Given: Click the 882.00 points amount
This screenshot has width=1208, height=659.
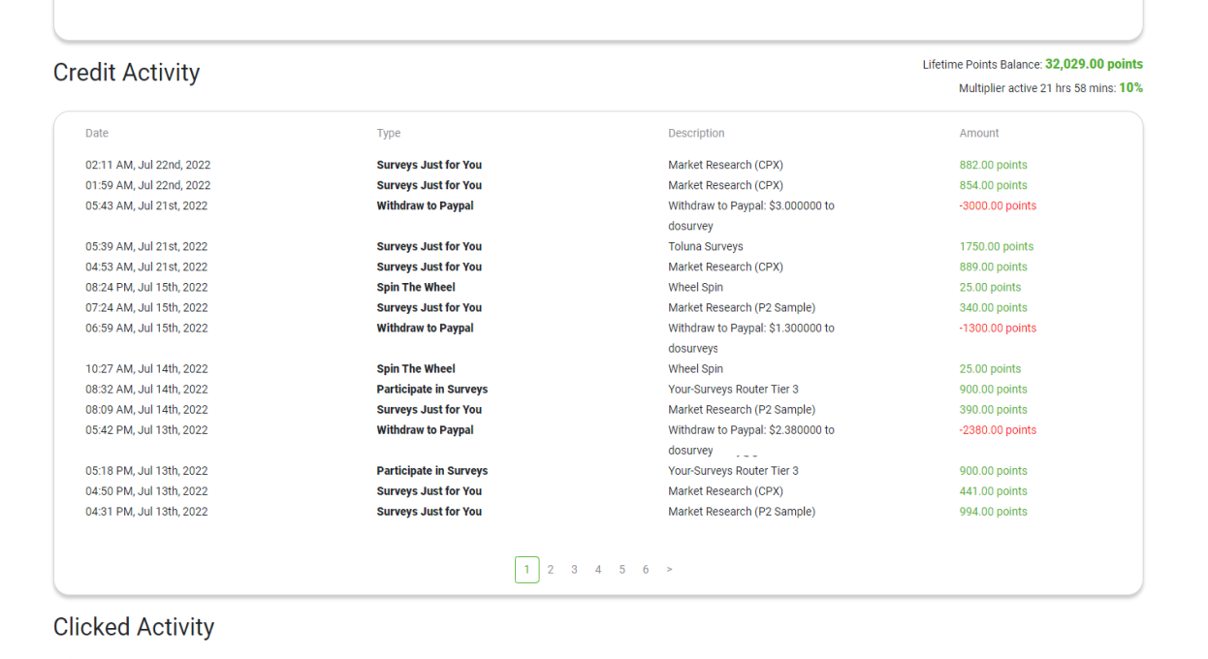Looking at the screenshot, I should [994, 165].
